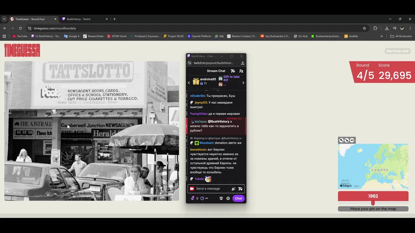Bookmark this page with the star icon
415x233 pixels.
point(364,28)
